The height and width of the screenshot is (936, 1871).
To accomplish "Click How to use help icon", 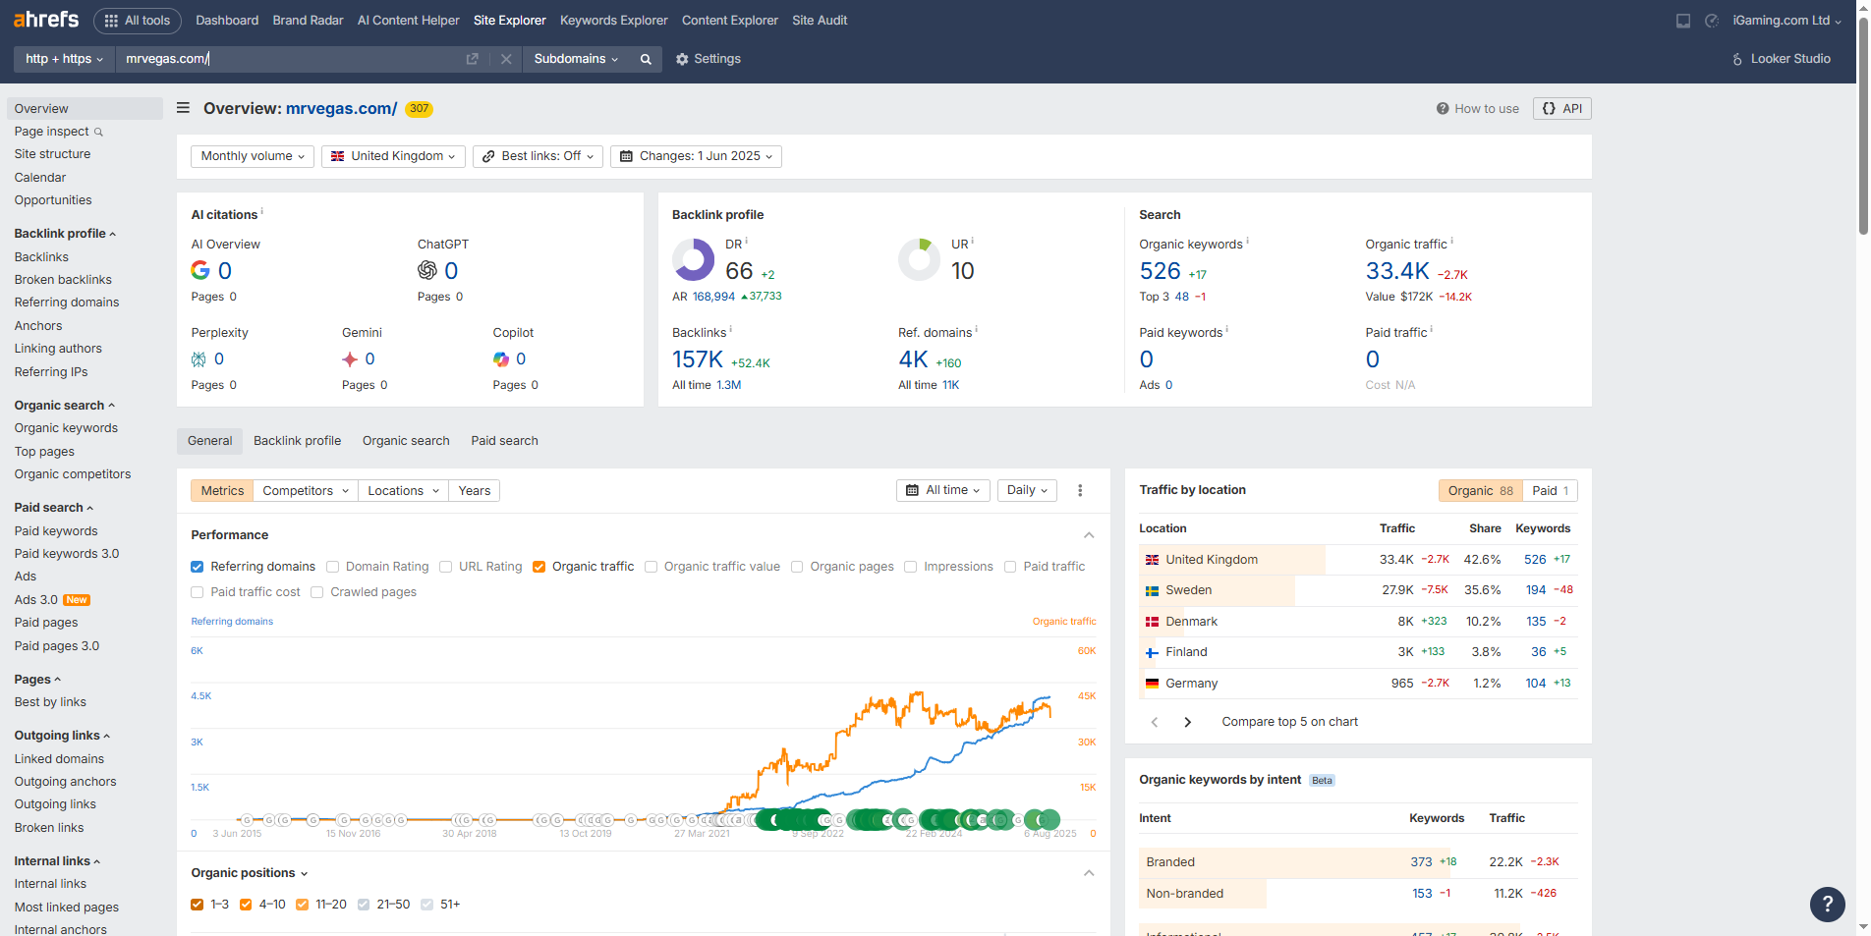I will click(1443, 109).
